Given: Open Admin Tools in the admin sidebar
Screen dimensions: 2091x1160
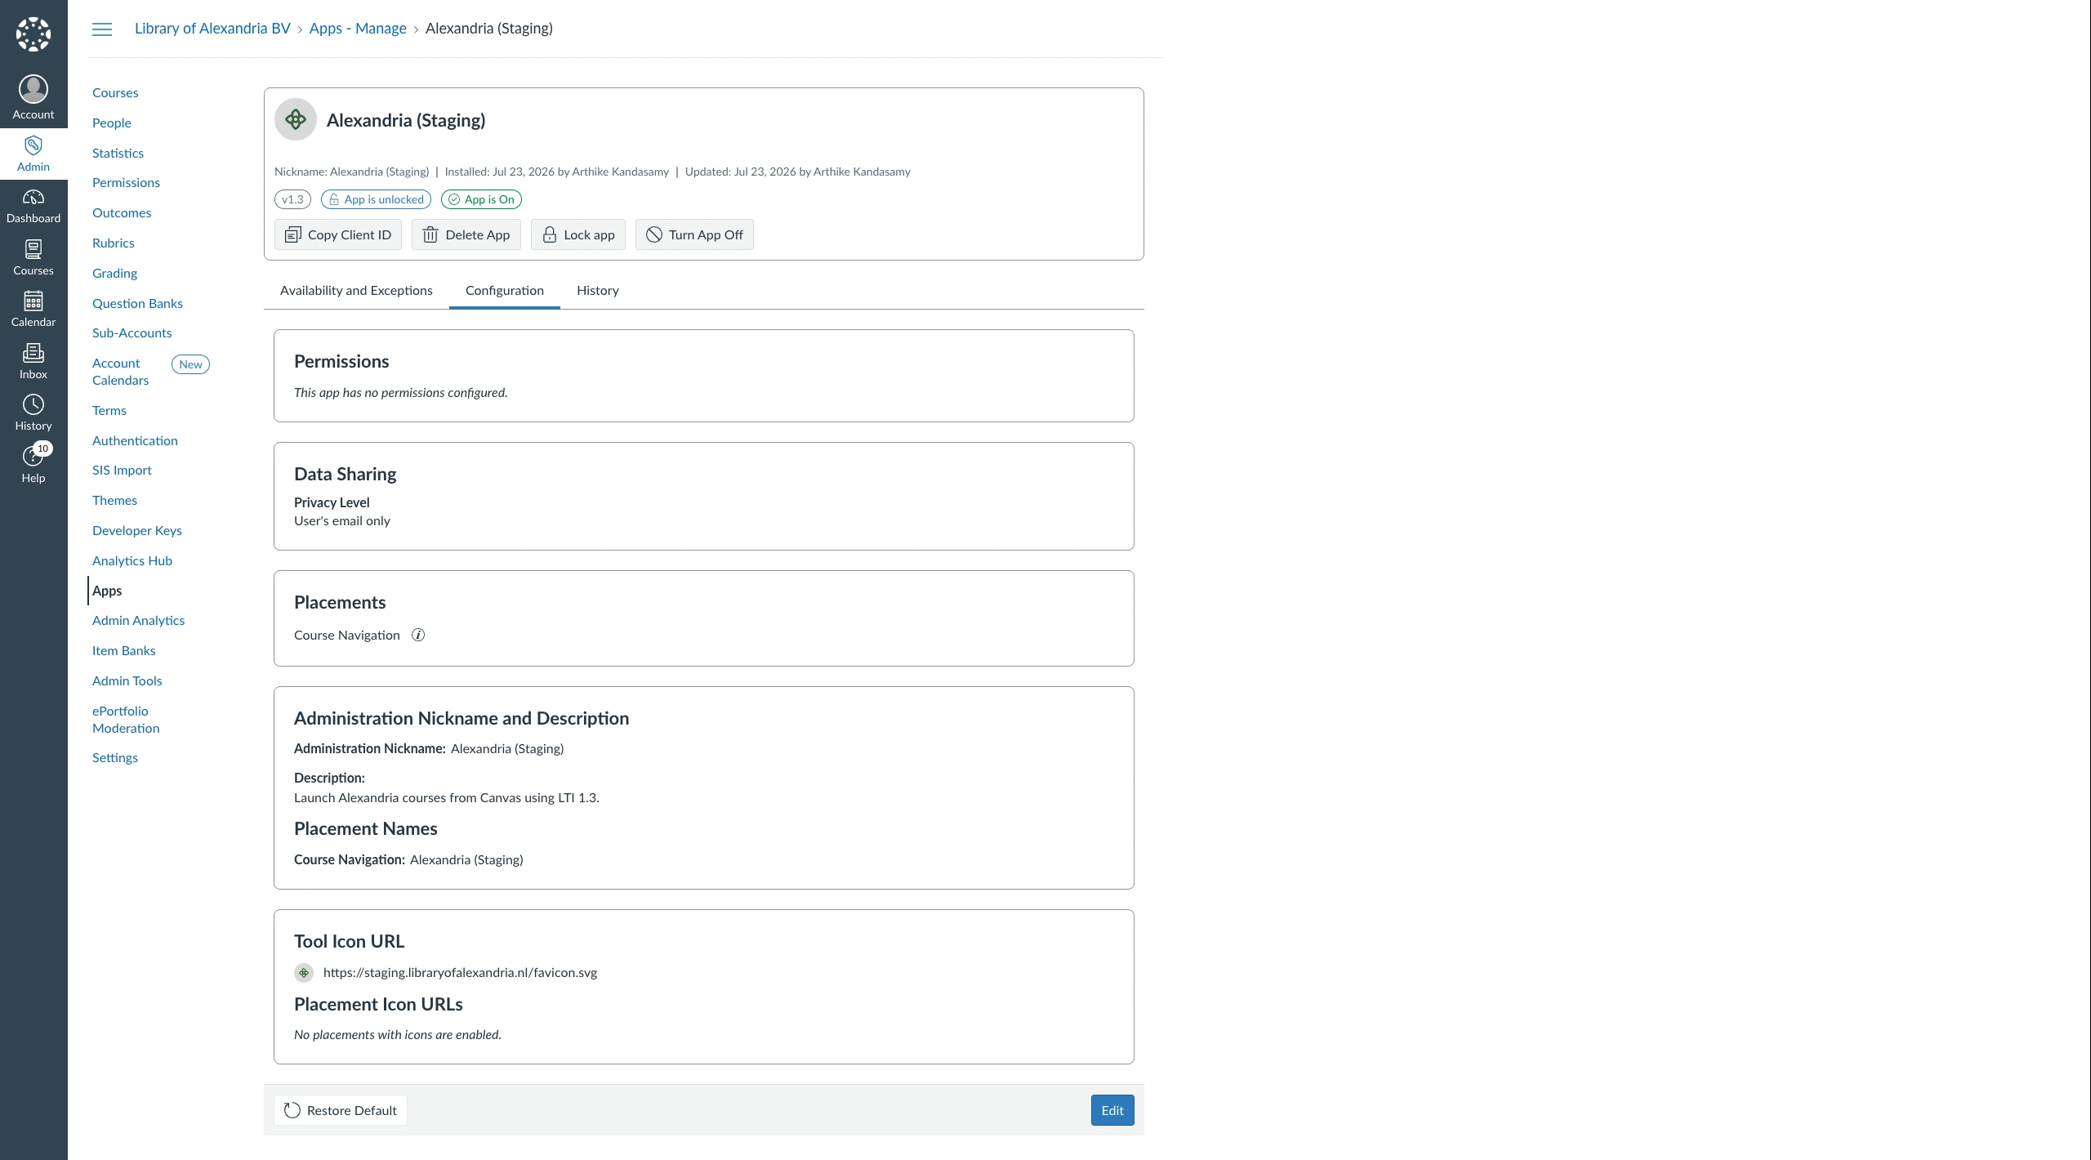Looking at the screenshot, I should click(127, 681).
